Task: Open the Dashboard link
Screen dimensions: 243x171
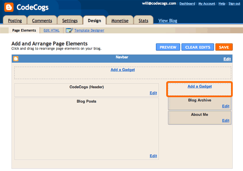Action: (x=187, y=4)
